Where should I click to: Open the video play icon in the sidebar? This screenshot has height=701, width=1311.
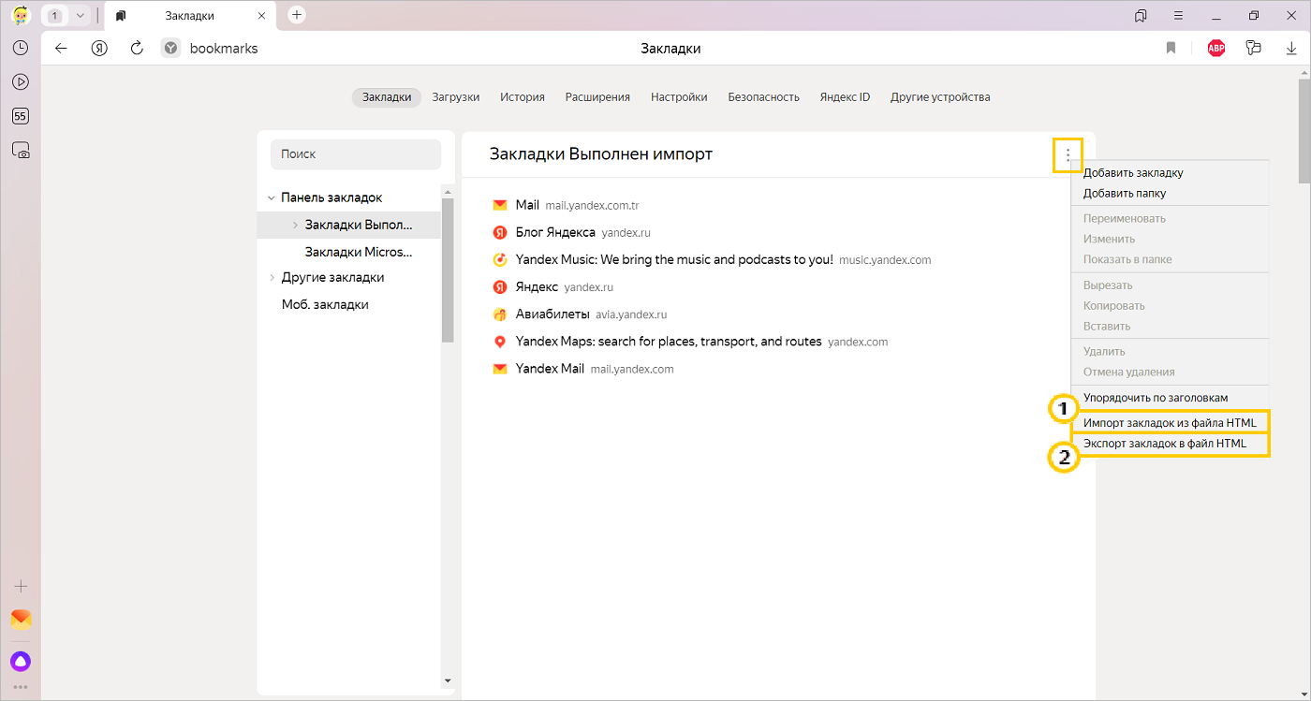[20, 81]
